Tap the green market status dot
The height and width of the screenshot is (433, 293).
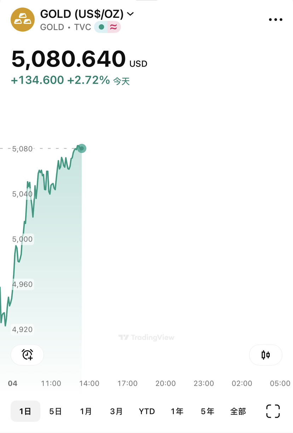[x=102, y=27]
